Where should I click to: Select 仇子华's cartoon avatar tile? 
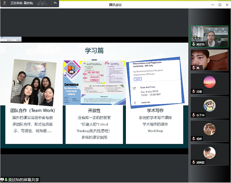[209, 106]
